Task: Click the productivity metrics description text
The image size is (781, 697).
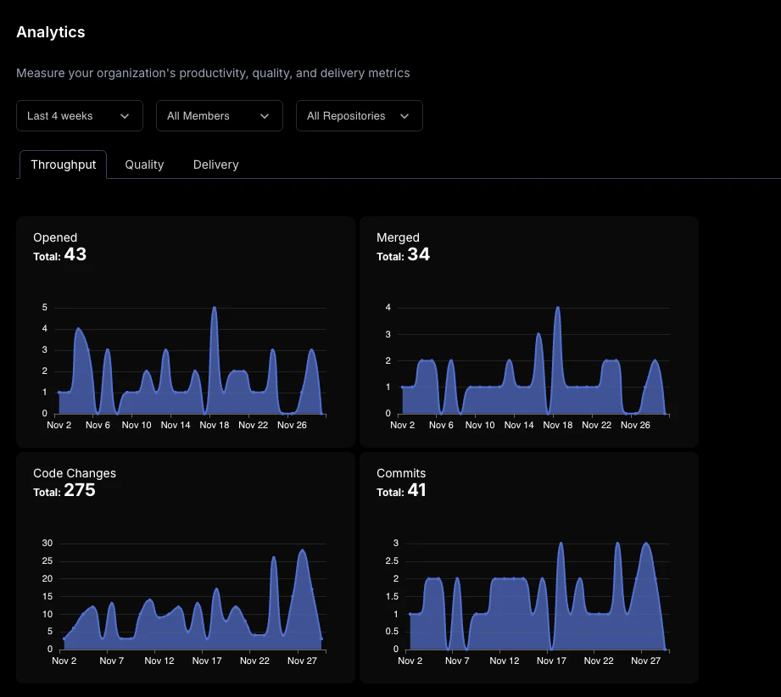Action: click(x=213, y=73)
